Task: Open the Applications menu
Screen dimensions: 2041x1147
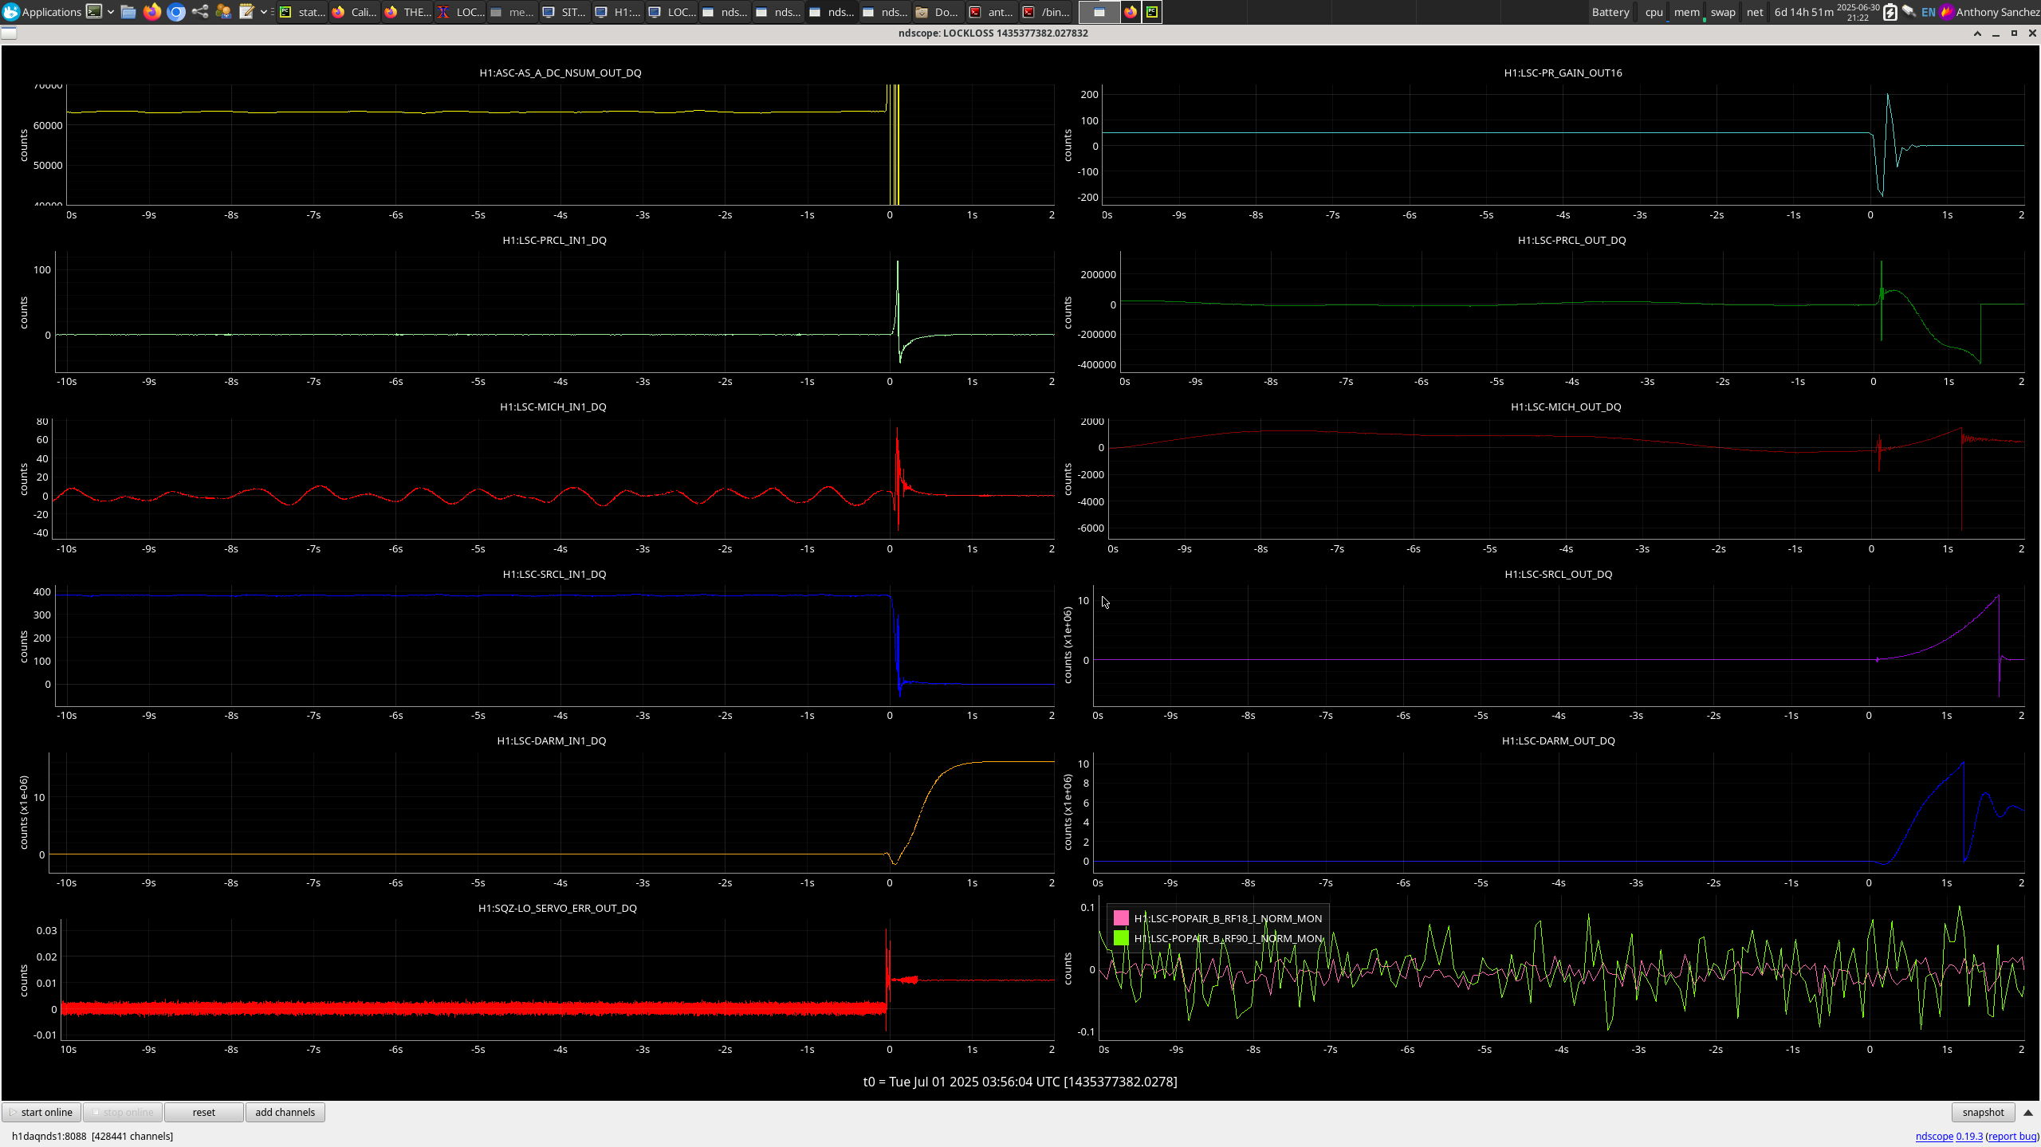Action: [41, 12]
